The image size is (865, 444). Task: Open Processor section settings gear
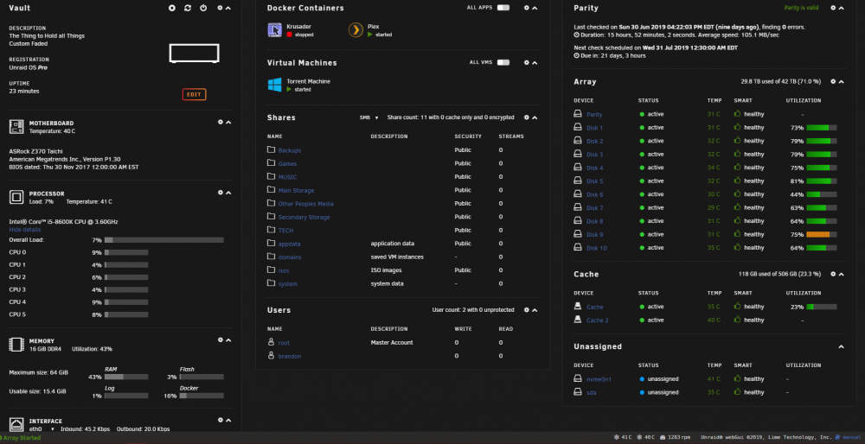tap(220, 193)
